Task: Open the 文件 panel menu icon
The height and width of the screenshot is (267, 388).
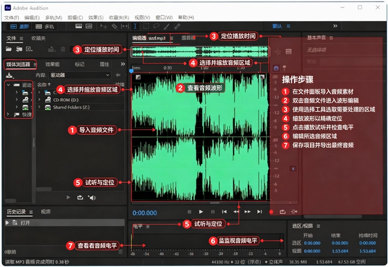Action: [x=21, y=38]
